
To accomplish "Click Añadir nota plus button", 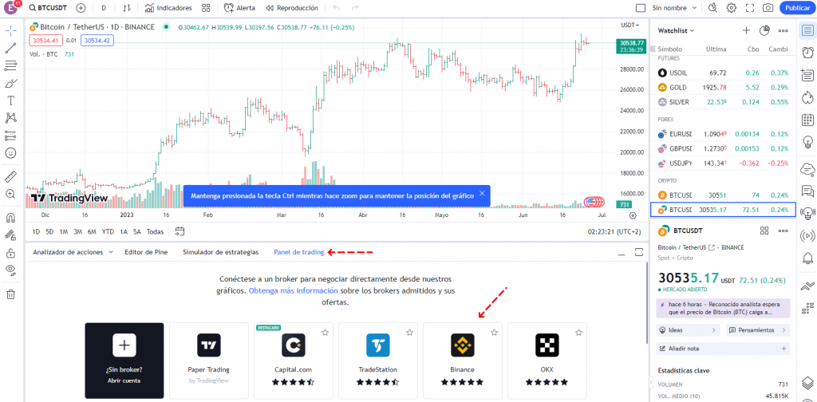I will [783, 349].
